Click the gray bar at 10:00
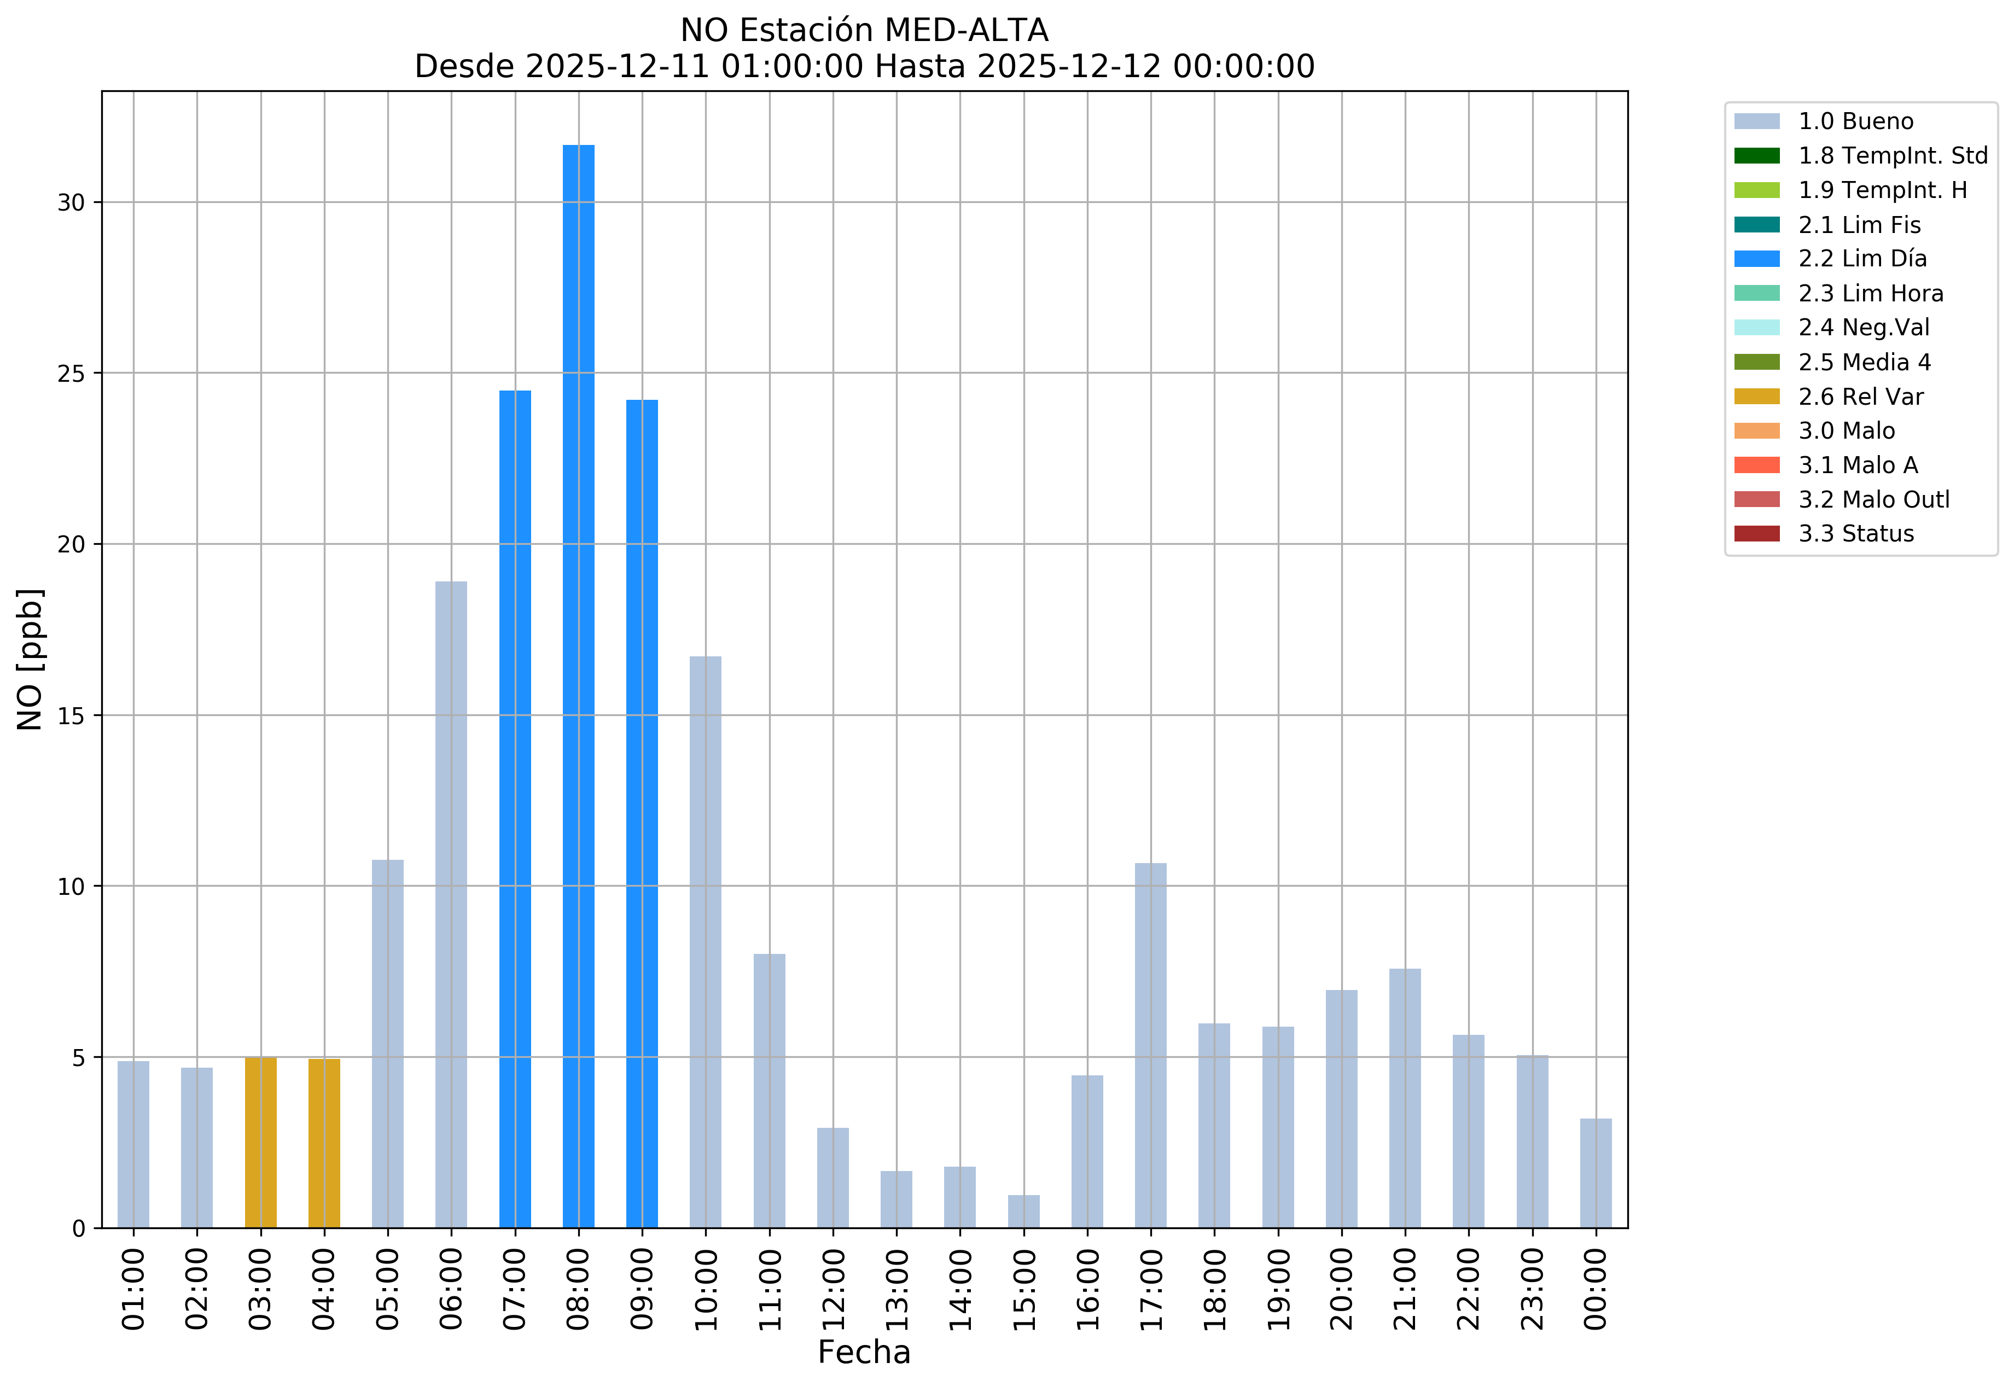 (705, 941)
